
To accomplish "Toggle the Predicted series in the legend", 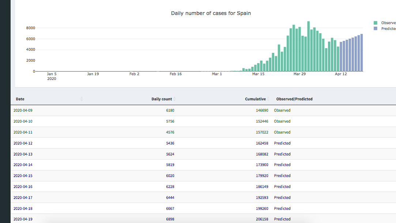I will (x=388, y=28).
